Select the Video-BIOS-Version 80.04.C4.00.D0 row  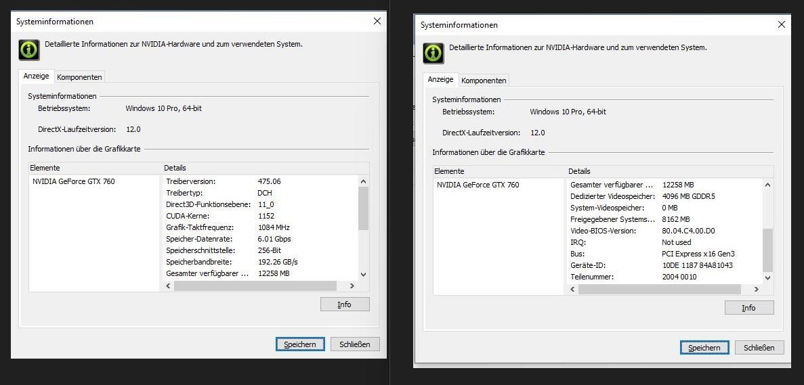coord(665,231)
